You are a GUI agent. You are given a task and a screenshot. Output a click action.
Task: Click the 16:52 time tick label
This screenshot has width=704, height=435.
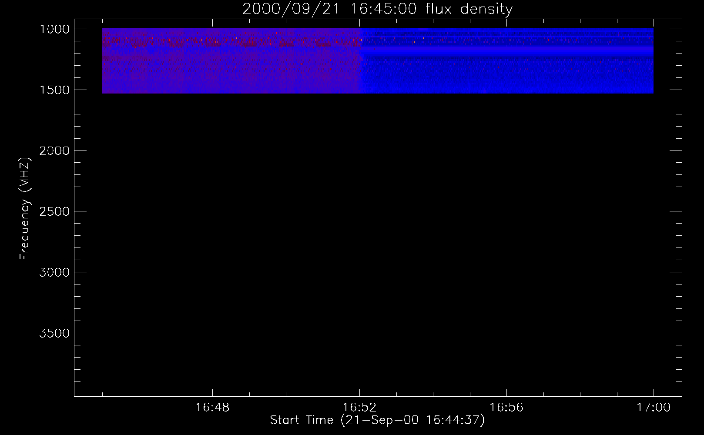tap(359, 408)
